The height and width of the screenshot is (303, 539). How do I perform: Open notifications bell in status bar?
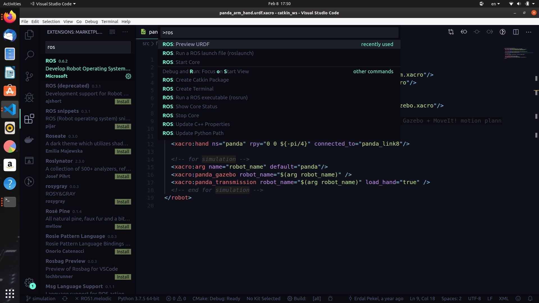coord(530,299)
